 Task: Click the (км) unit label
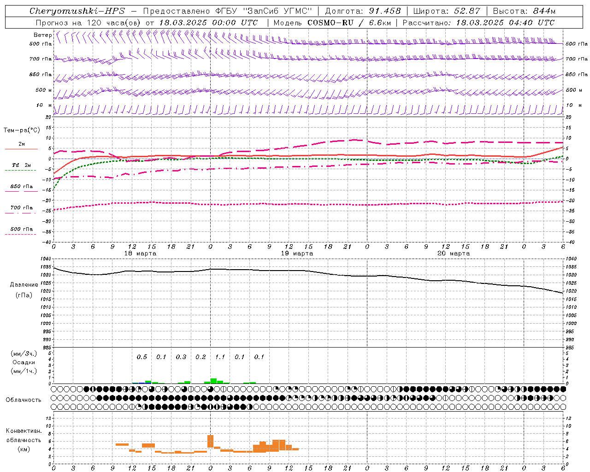24,449
